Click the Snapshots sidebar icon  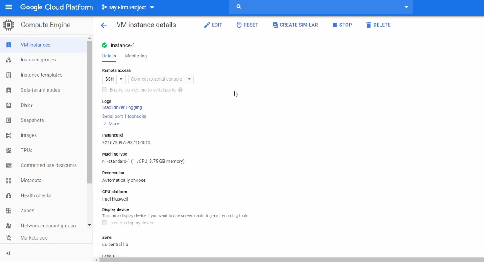[x=8, y=120]
